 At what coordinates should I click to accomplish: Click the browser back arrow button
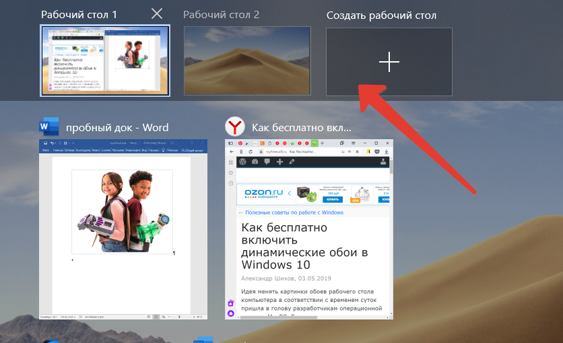pyautogui.click(x=232, y=152)
